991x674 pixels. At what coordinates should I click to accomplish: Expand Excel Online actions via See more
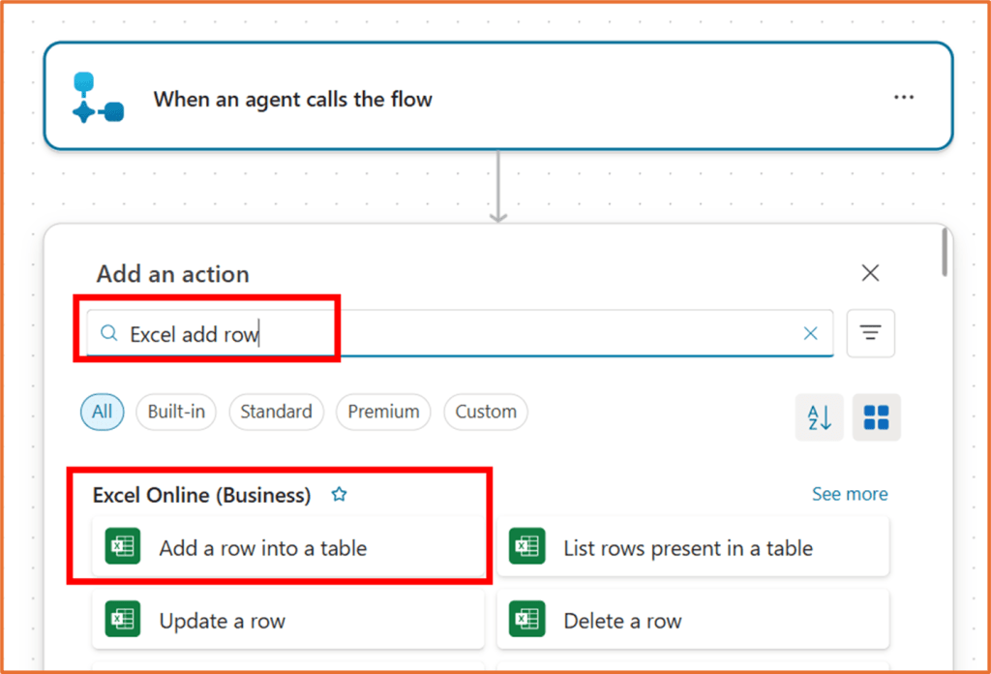[849, 494]
